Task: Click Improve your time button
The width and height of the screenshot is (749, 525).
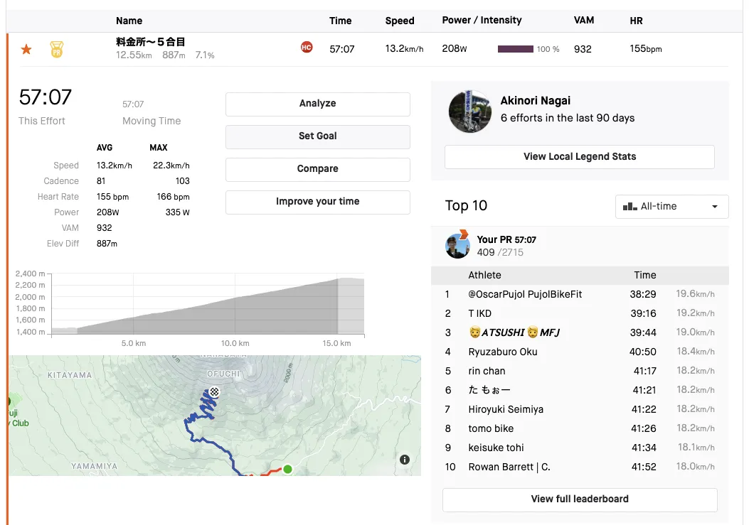Action: [317, 202]
